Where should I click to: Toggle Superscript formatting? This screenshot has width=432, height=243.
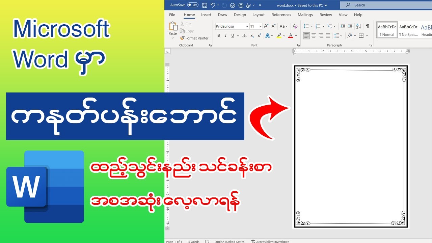[x=259, y=35]
